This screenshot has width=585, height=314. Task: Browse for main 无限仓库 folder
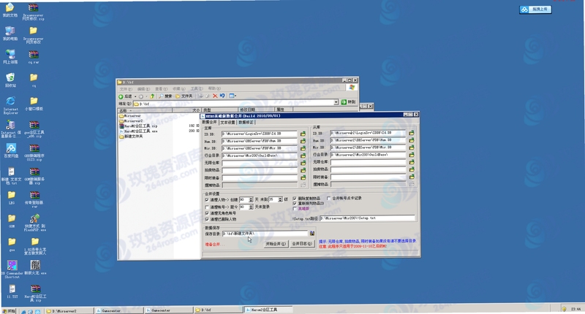pos(303,163)
